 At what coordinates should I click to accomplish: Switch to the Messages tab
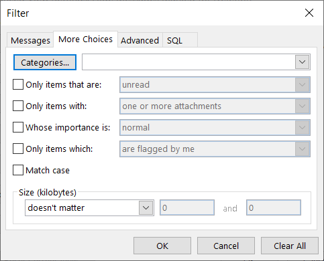30,40
